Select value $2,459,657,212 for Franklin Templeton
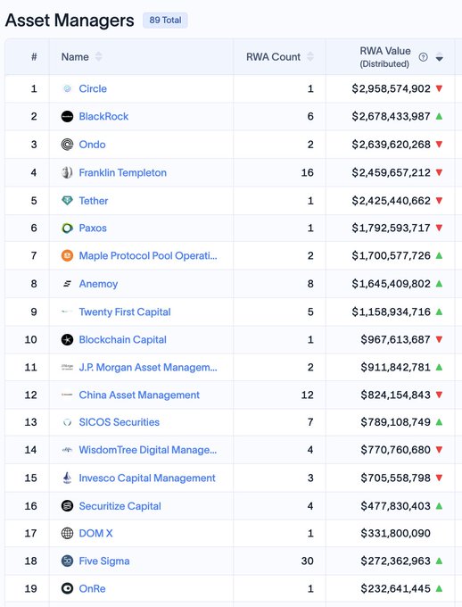This screenshot has height=607, width=462. (x=392, y=172)
